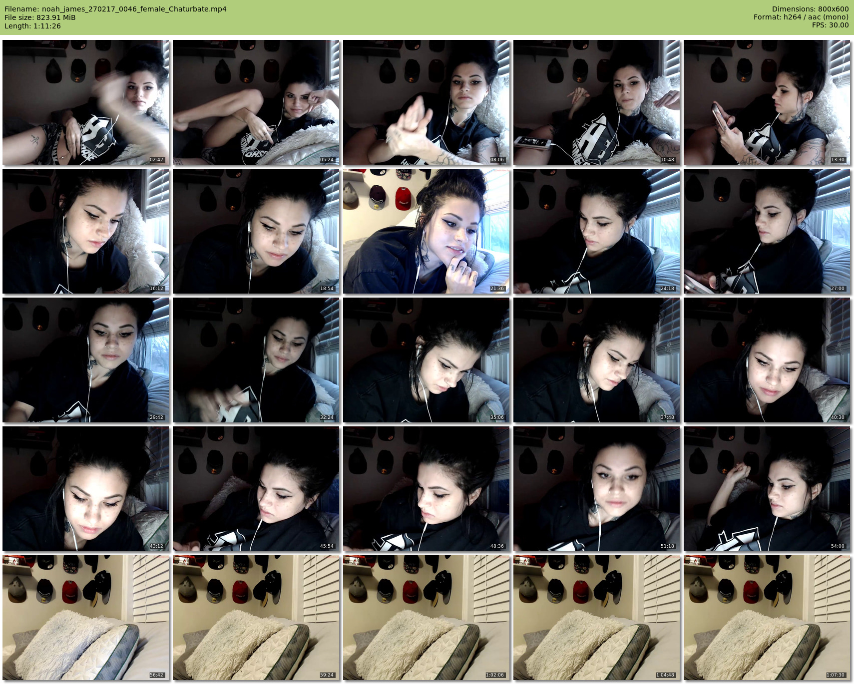
Task: Click the 'File size: 823.91 MiB' text
Action: tap(40, 17)
